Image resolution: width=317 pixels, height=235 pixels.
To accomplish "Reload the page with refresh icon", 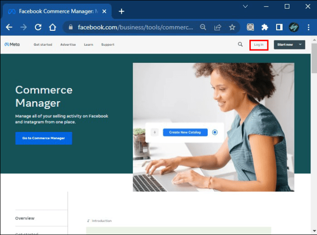I will click(38, 27).
